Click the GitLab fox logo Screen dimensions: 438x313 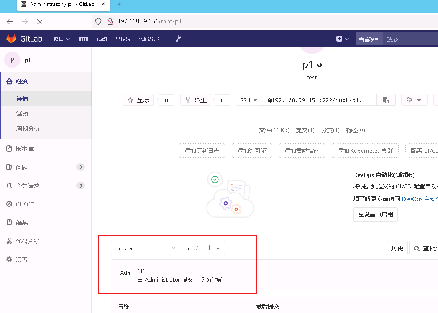click(11, 39)
